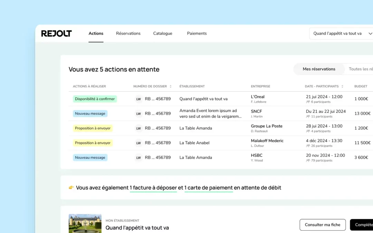The width and height of the screenshot is (373, 233).
Task: Click LW avatar in the SNCF row
Action: coord(138,114)
